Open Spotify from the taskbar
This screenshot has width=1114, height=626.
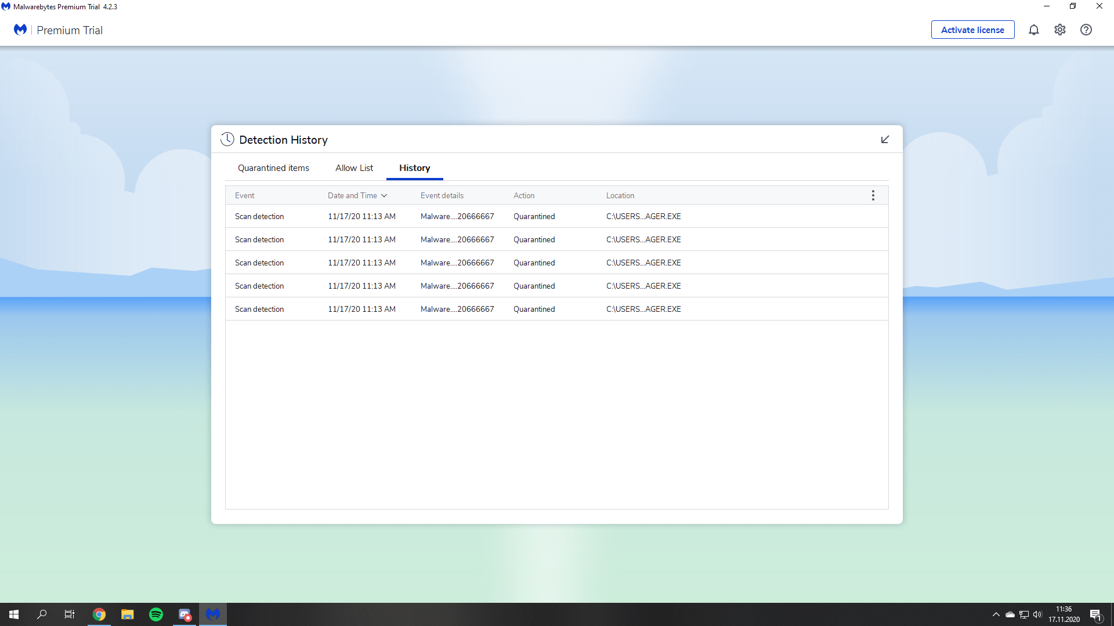tap(156, 614)
